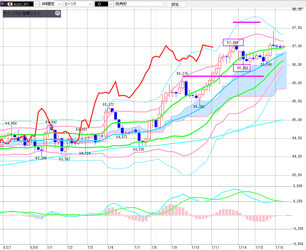
Task: Click the 95.00 price axis value
Action: (x=297, y=120)
